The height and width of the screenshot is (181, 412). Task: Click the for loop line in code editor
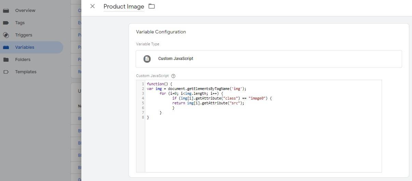[191, 93]
